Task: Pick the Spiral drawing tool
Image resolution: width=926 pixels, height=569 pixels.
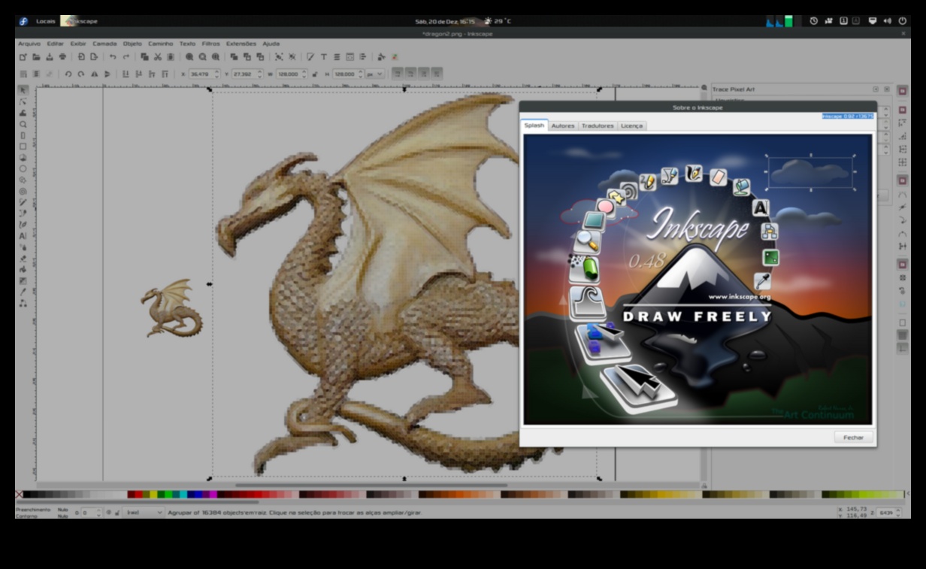Action: tap(23, 191)
